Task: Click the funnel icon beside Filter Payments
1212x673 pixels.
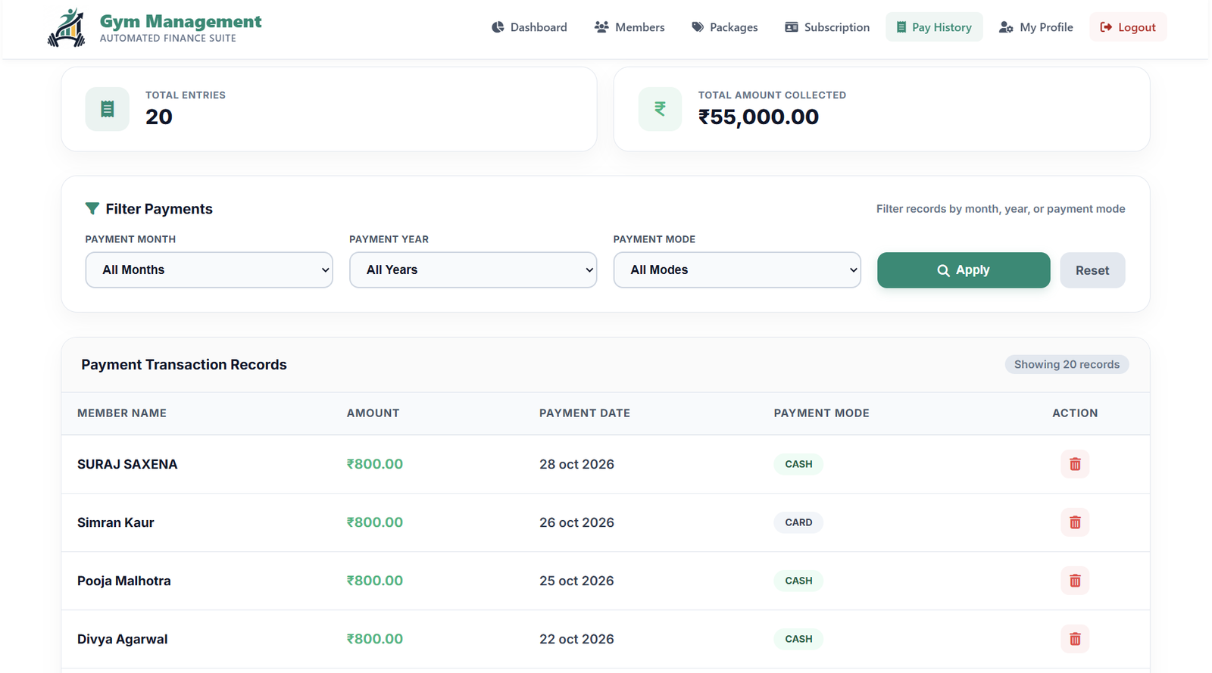Action: pos(92,208)
